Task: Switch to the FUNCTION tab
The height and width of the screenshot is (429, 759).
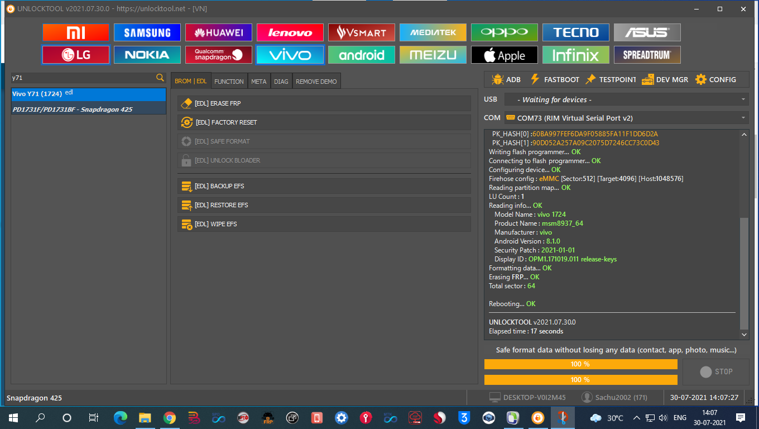Action: click(x=229, y=81)
